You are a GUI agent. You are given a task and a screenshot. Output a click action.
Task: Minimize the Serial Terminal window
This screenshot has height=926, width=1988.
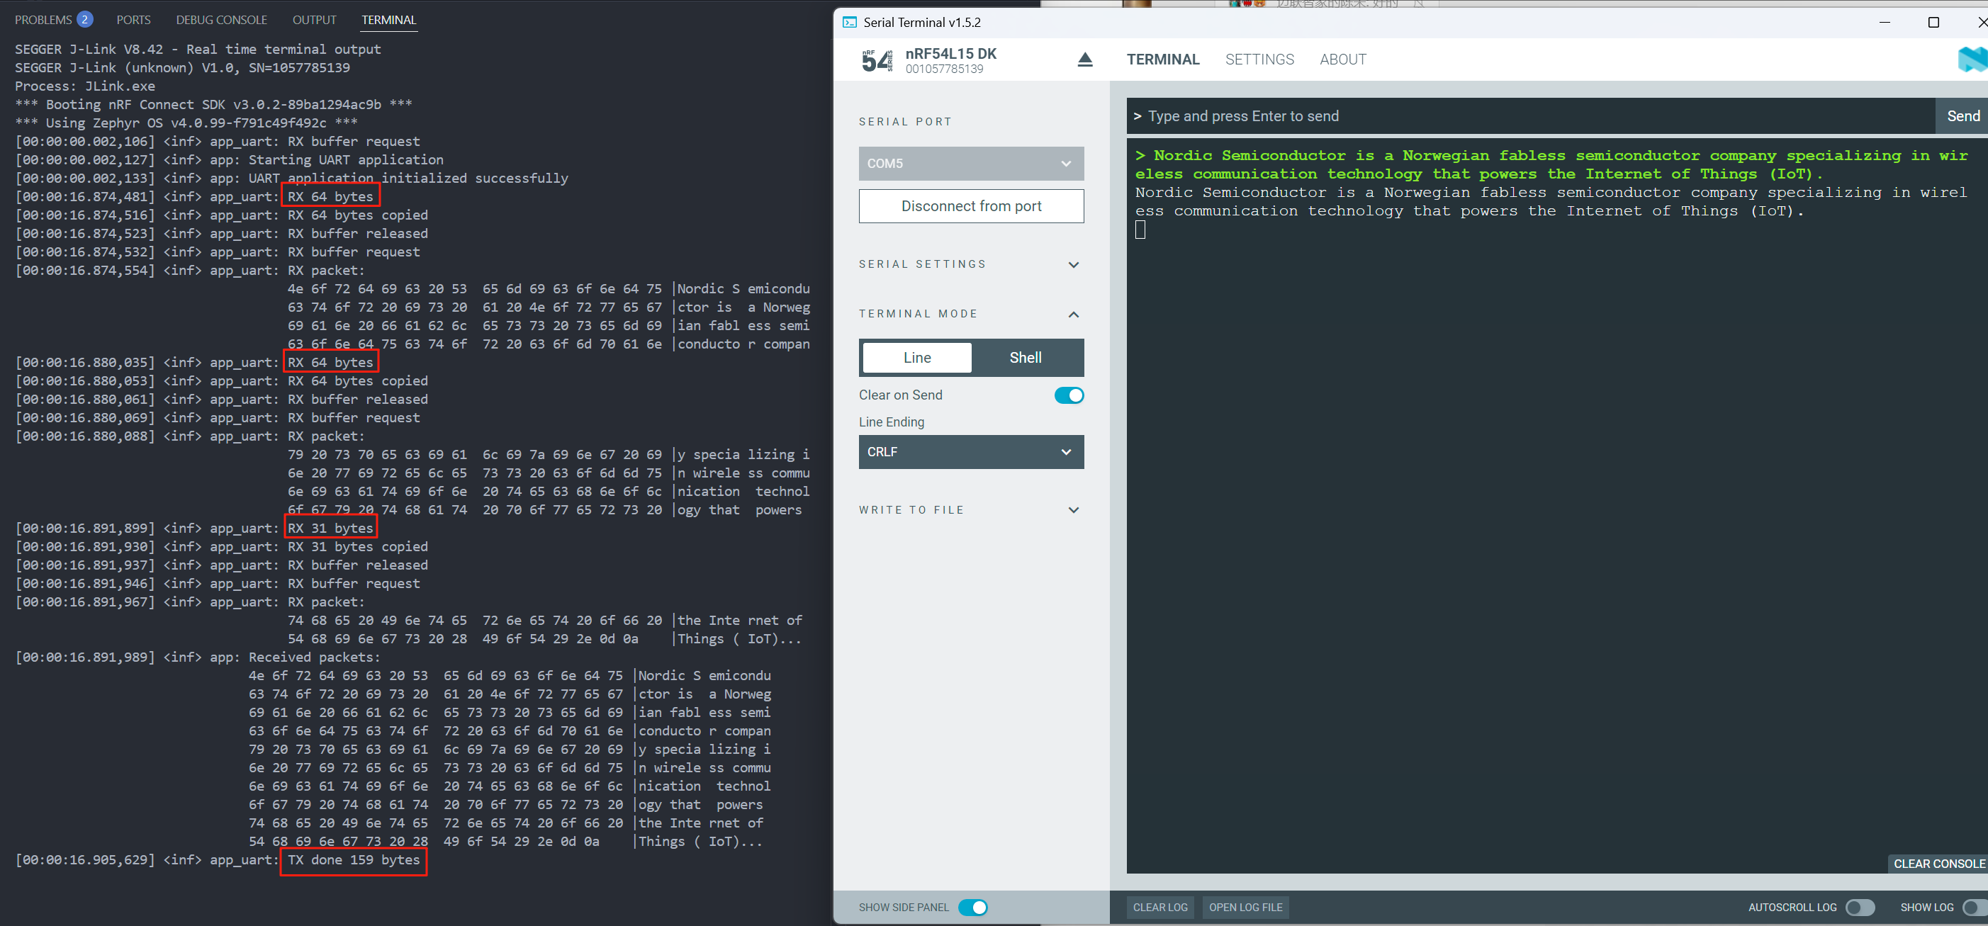[1885, 23]
